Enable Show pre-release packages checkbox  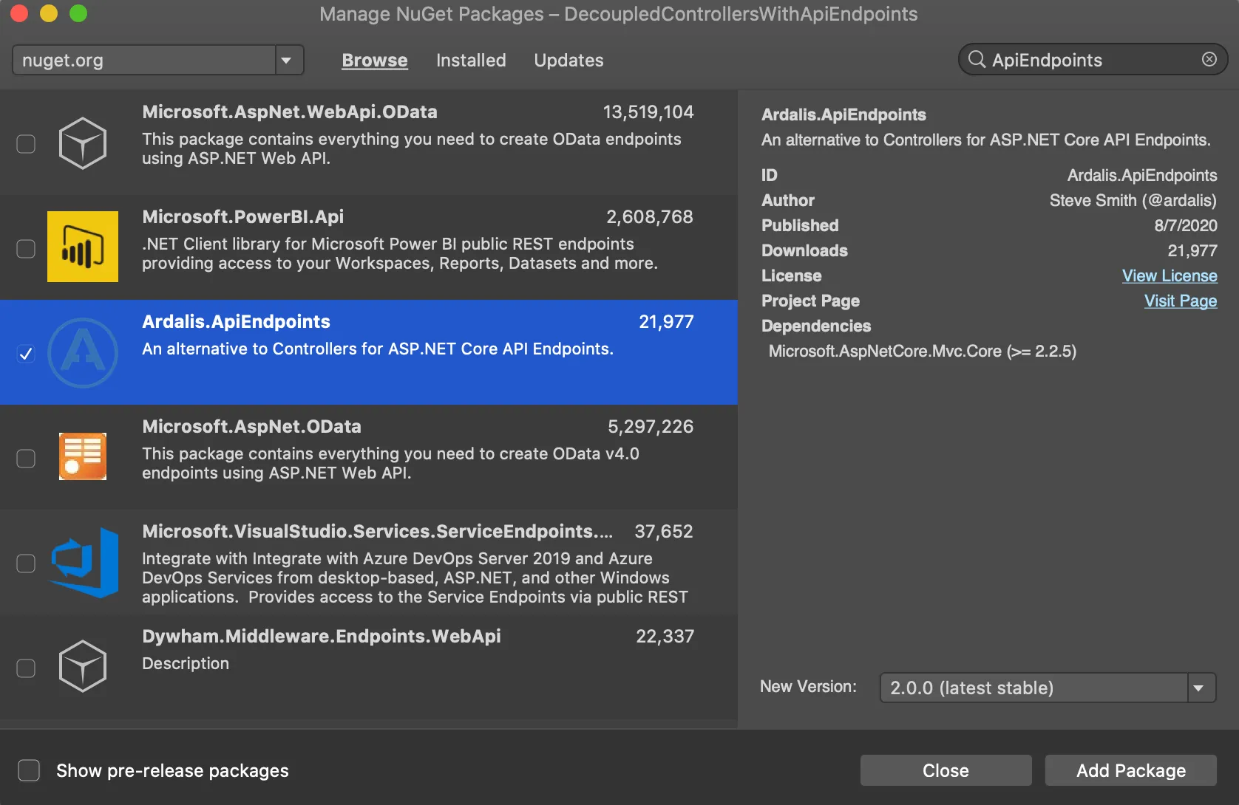point(29,770)
